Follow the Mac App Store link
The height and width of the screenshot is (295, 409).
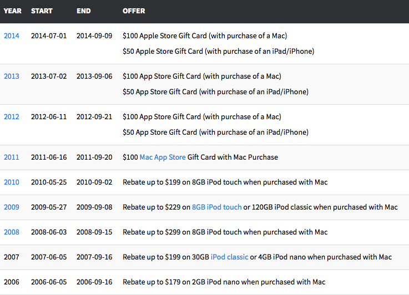[163, 157]
